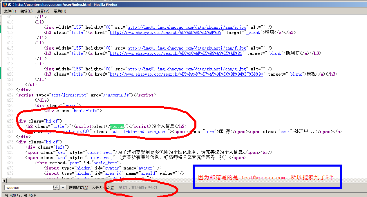Open the search link ending %E7%BD%90
Image resolution: width=367 pixels, height=197 pixels.
click(x=187, y=74)
